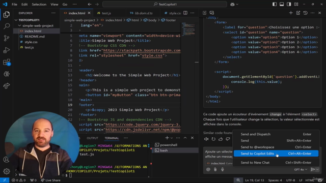Open the Manage gear settings

tap(7, 171)
